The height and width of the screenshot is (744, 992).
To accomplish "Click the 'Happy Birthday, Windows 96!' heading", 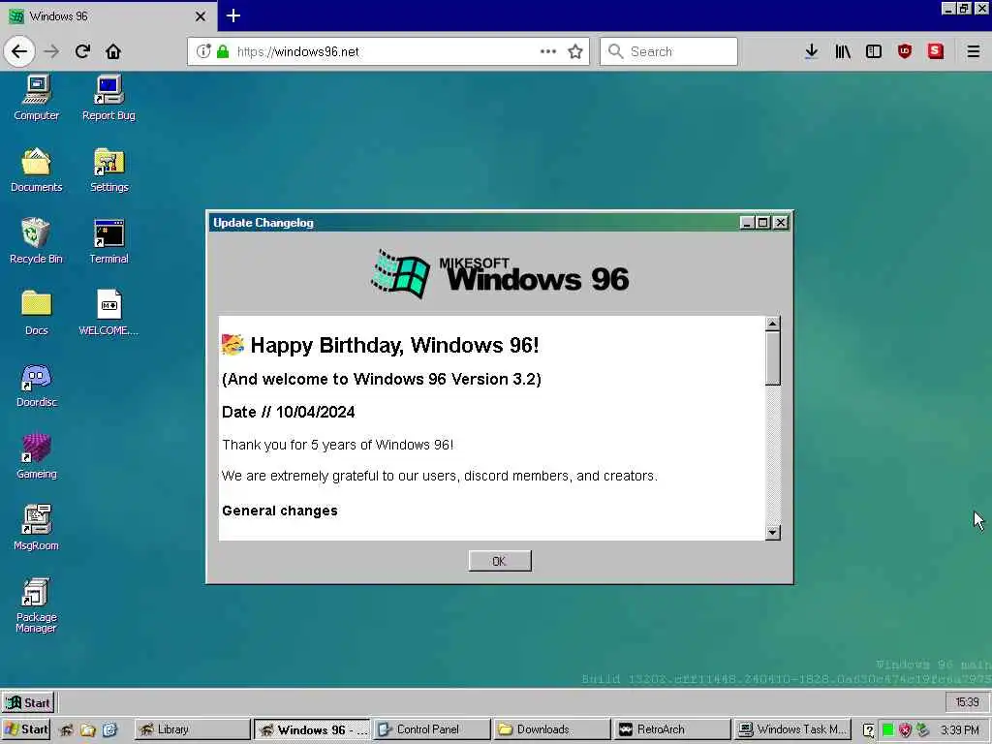I will pyautogui.click(x=394, y=346).
